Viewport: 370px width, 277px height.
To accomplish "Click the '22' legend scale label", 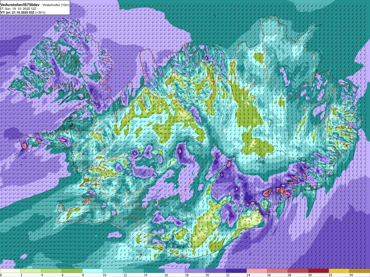I will click(227, 275).
